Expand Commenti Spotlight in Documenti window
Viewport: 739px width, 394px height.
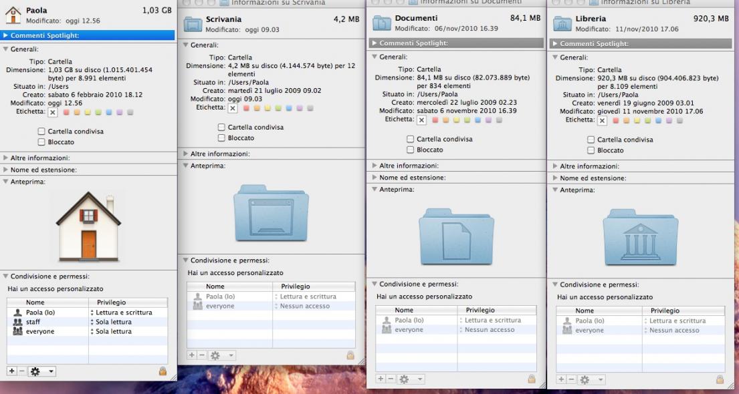coord(375,43)
